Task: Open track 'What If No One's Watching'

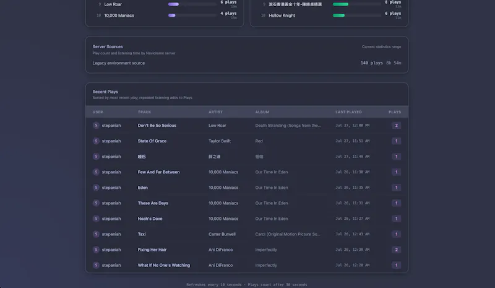Action: click(x=164, y=265)
